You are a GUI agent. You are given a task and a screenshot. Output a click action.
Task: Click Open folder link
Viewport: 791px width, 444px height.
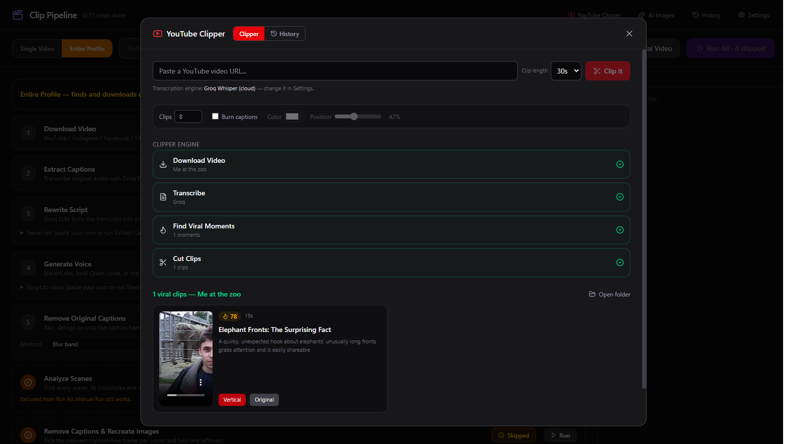tap(610, 295)
